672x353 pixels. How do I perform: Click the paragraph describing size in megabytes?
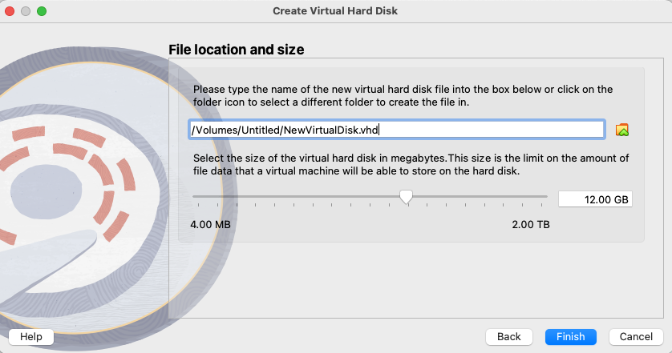[411, 165]
